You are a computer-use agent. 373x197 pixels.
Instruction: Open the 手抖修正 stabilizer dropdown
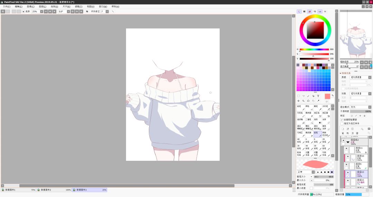tap(107, 11)
